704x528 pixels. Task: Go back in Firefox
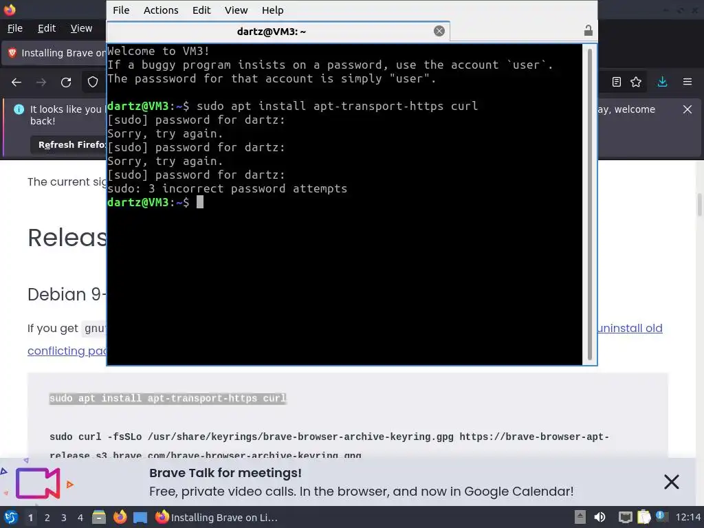point(16,82)
